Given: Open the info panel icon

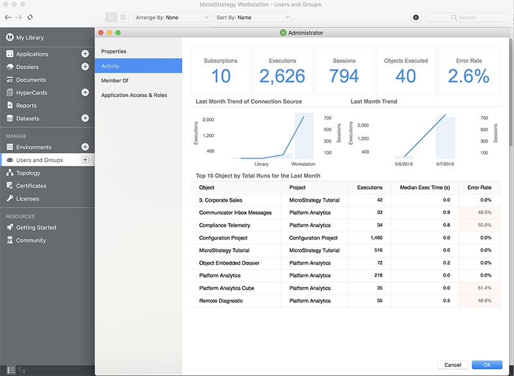Looking at the screenshot, I should click(x=416, y=17).
